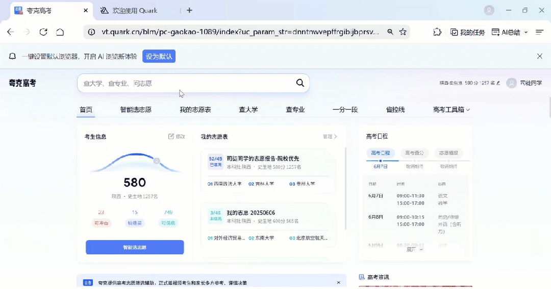
Task: Edit score info pencil icon near 580分
Action: 498,83
